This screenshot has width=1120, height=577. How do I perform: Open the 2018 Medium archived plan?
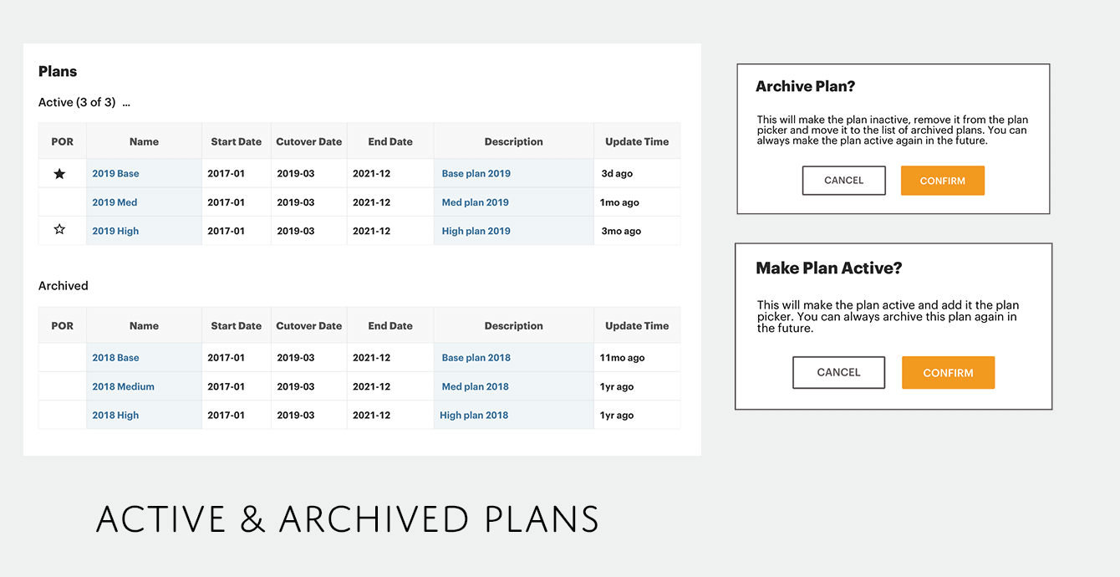(123, 386)
